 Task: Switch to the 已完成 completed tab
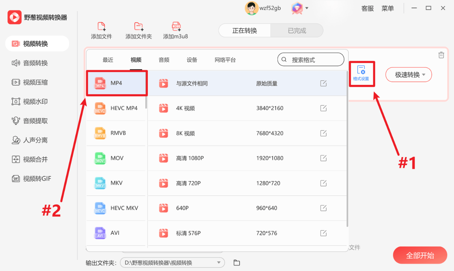pyautogui.click(x=296, y=30)
